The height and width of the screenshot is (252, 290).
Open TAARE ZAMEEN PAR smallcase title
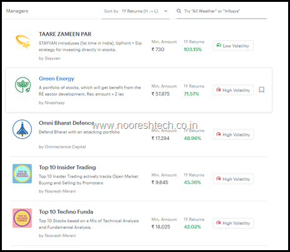pyautogui.click(x=65, y=34)
